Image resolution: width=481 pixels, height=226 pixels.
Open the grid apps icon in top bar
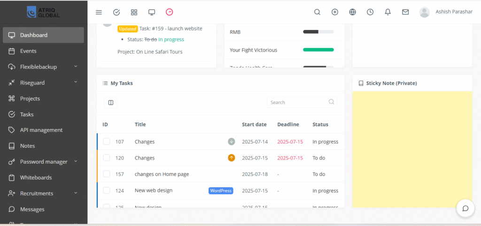coord(134,12)
